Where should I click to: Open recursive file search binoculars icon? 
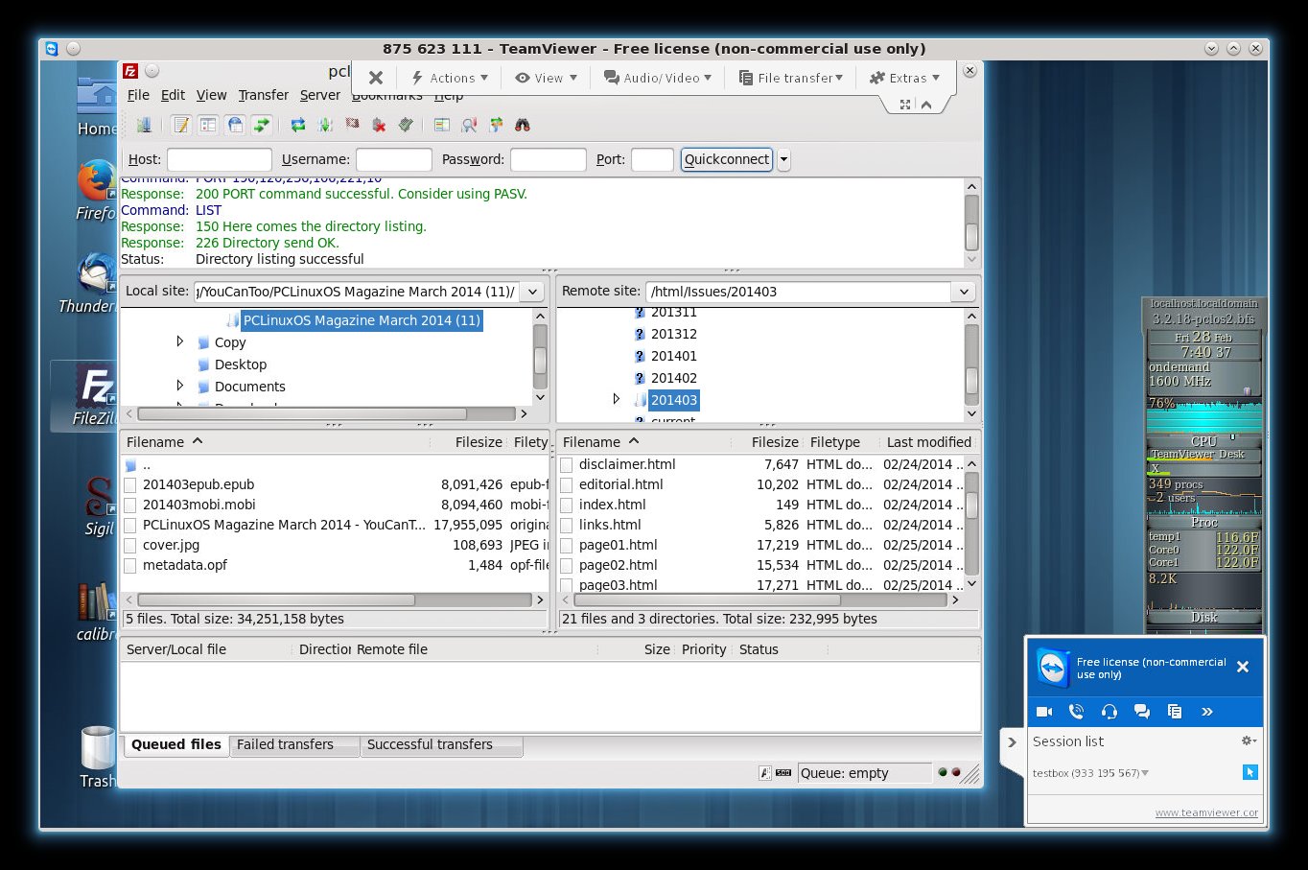point(523,125)
